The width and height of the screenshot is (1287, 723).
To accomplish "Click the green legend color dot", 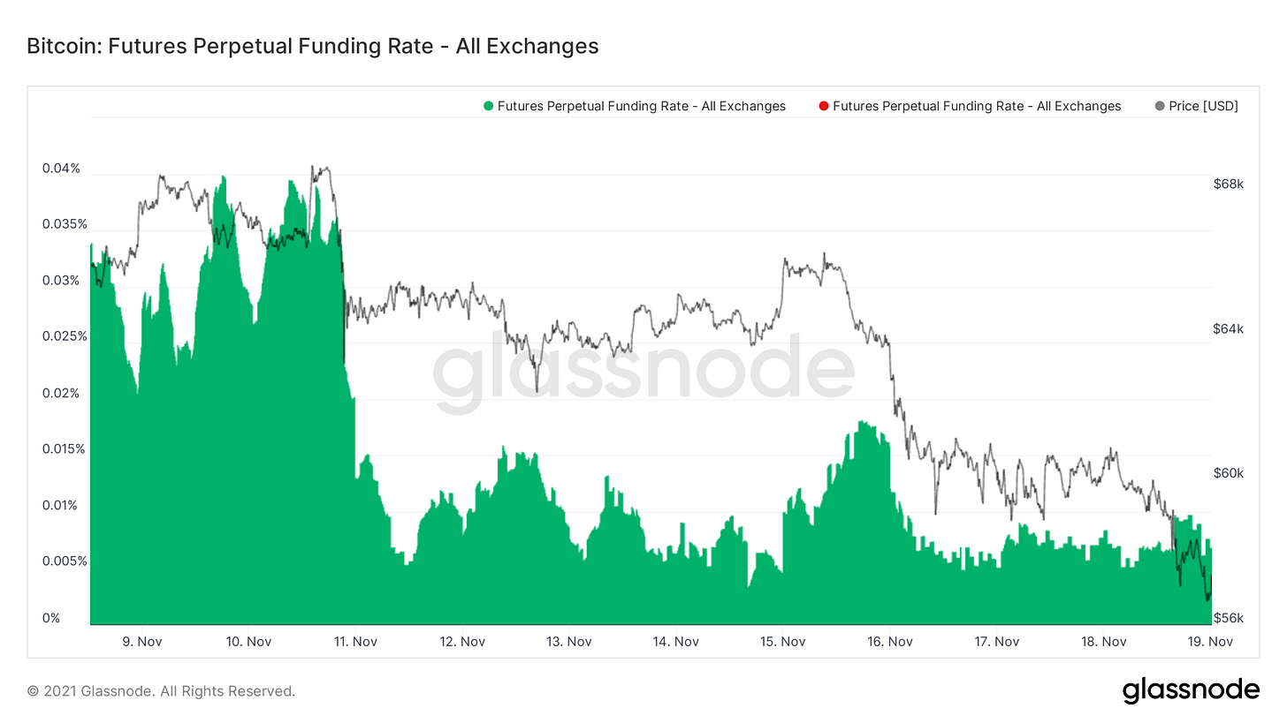I will (x=488, y=107).
